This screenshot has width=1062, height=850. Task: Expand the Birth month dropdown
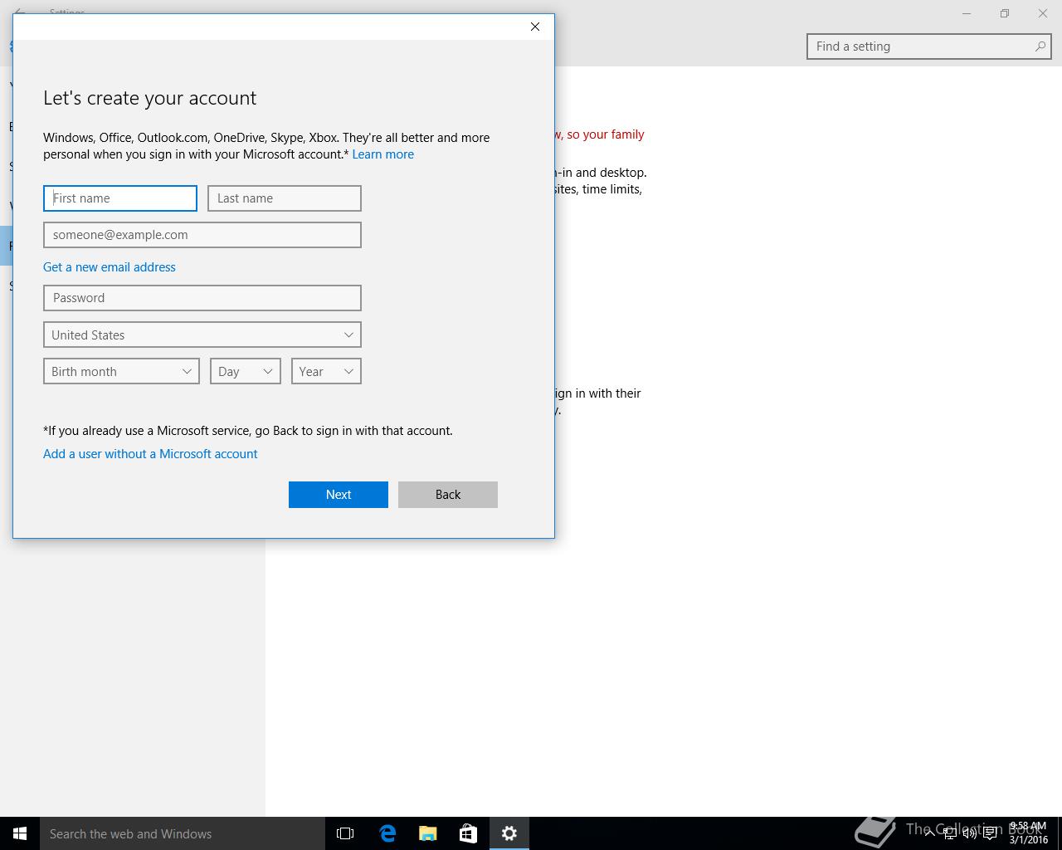point(121,371)
